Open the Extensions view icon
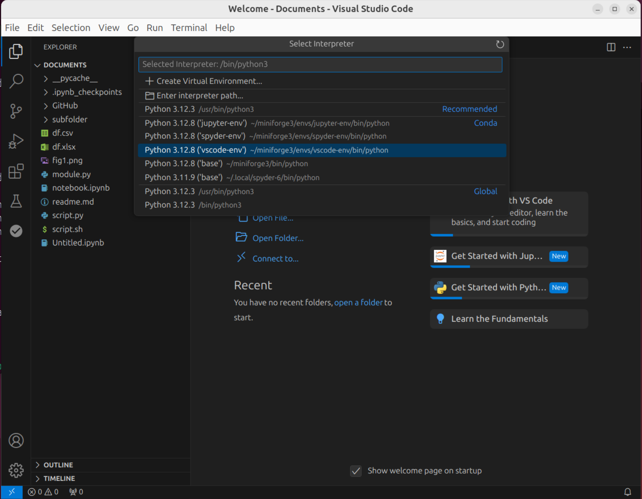 16,171
